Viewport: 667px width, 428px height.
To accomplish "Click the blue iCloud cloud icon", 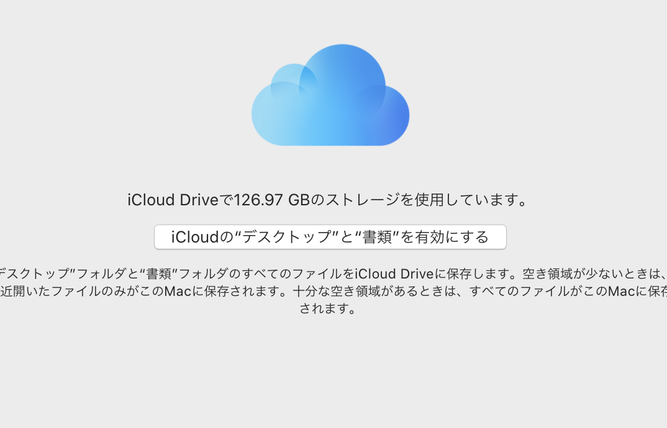I will point(330,95).
